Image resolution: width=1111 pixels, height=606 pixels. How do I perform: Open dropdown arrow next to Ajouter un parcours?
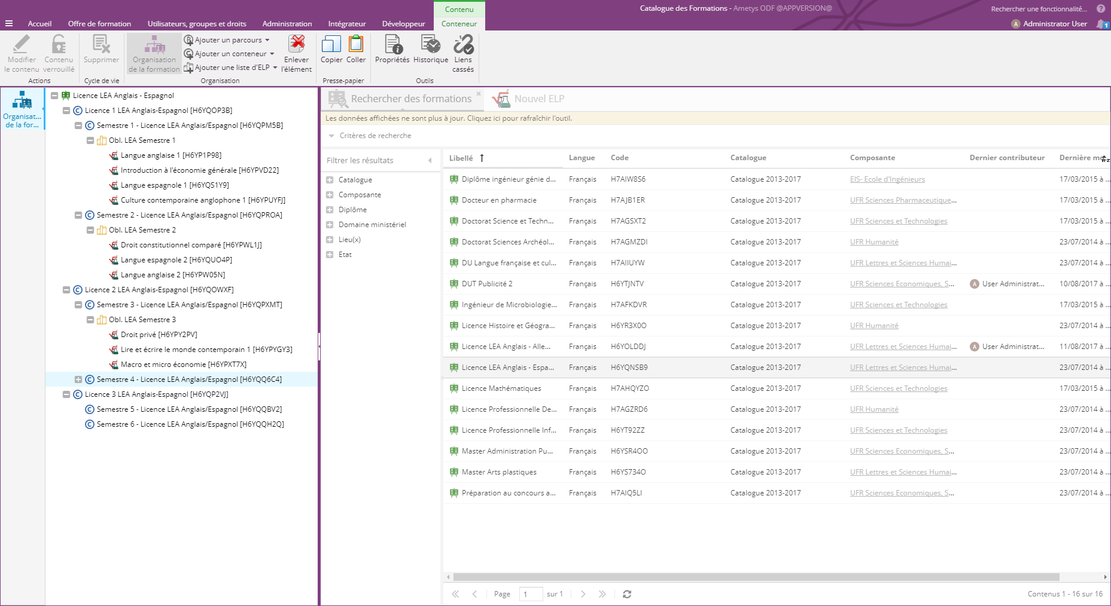click(x=267, y=40)
